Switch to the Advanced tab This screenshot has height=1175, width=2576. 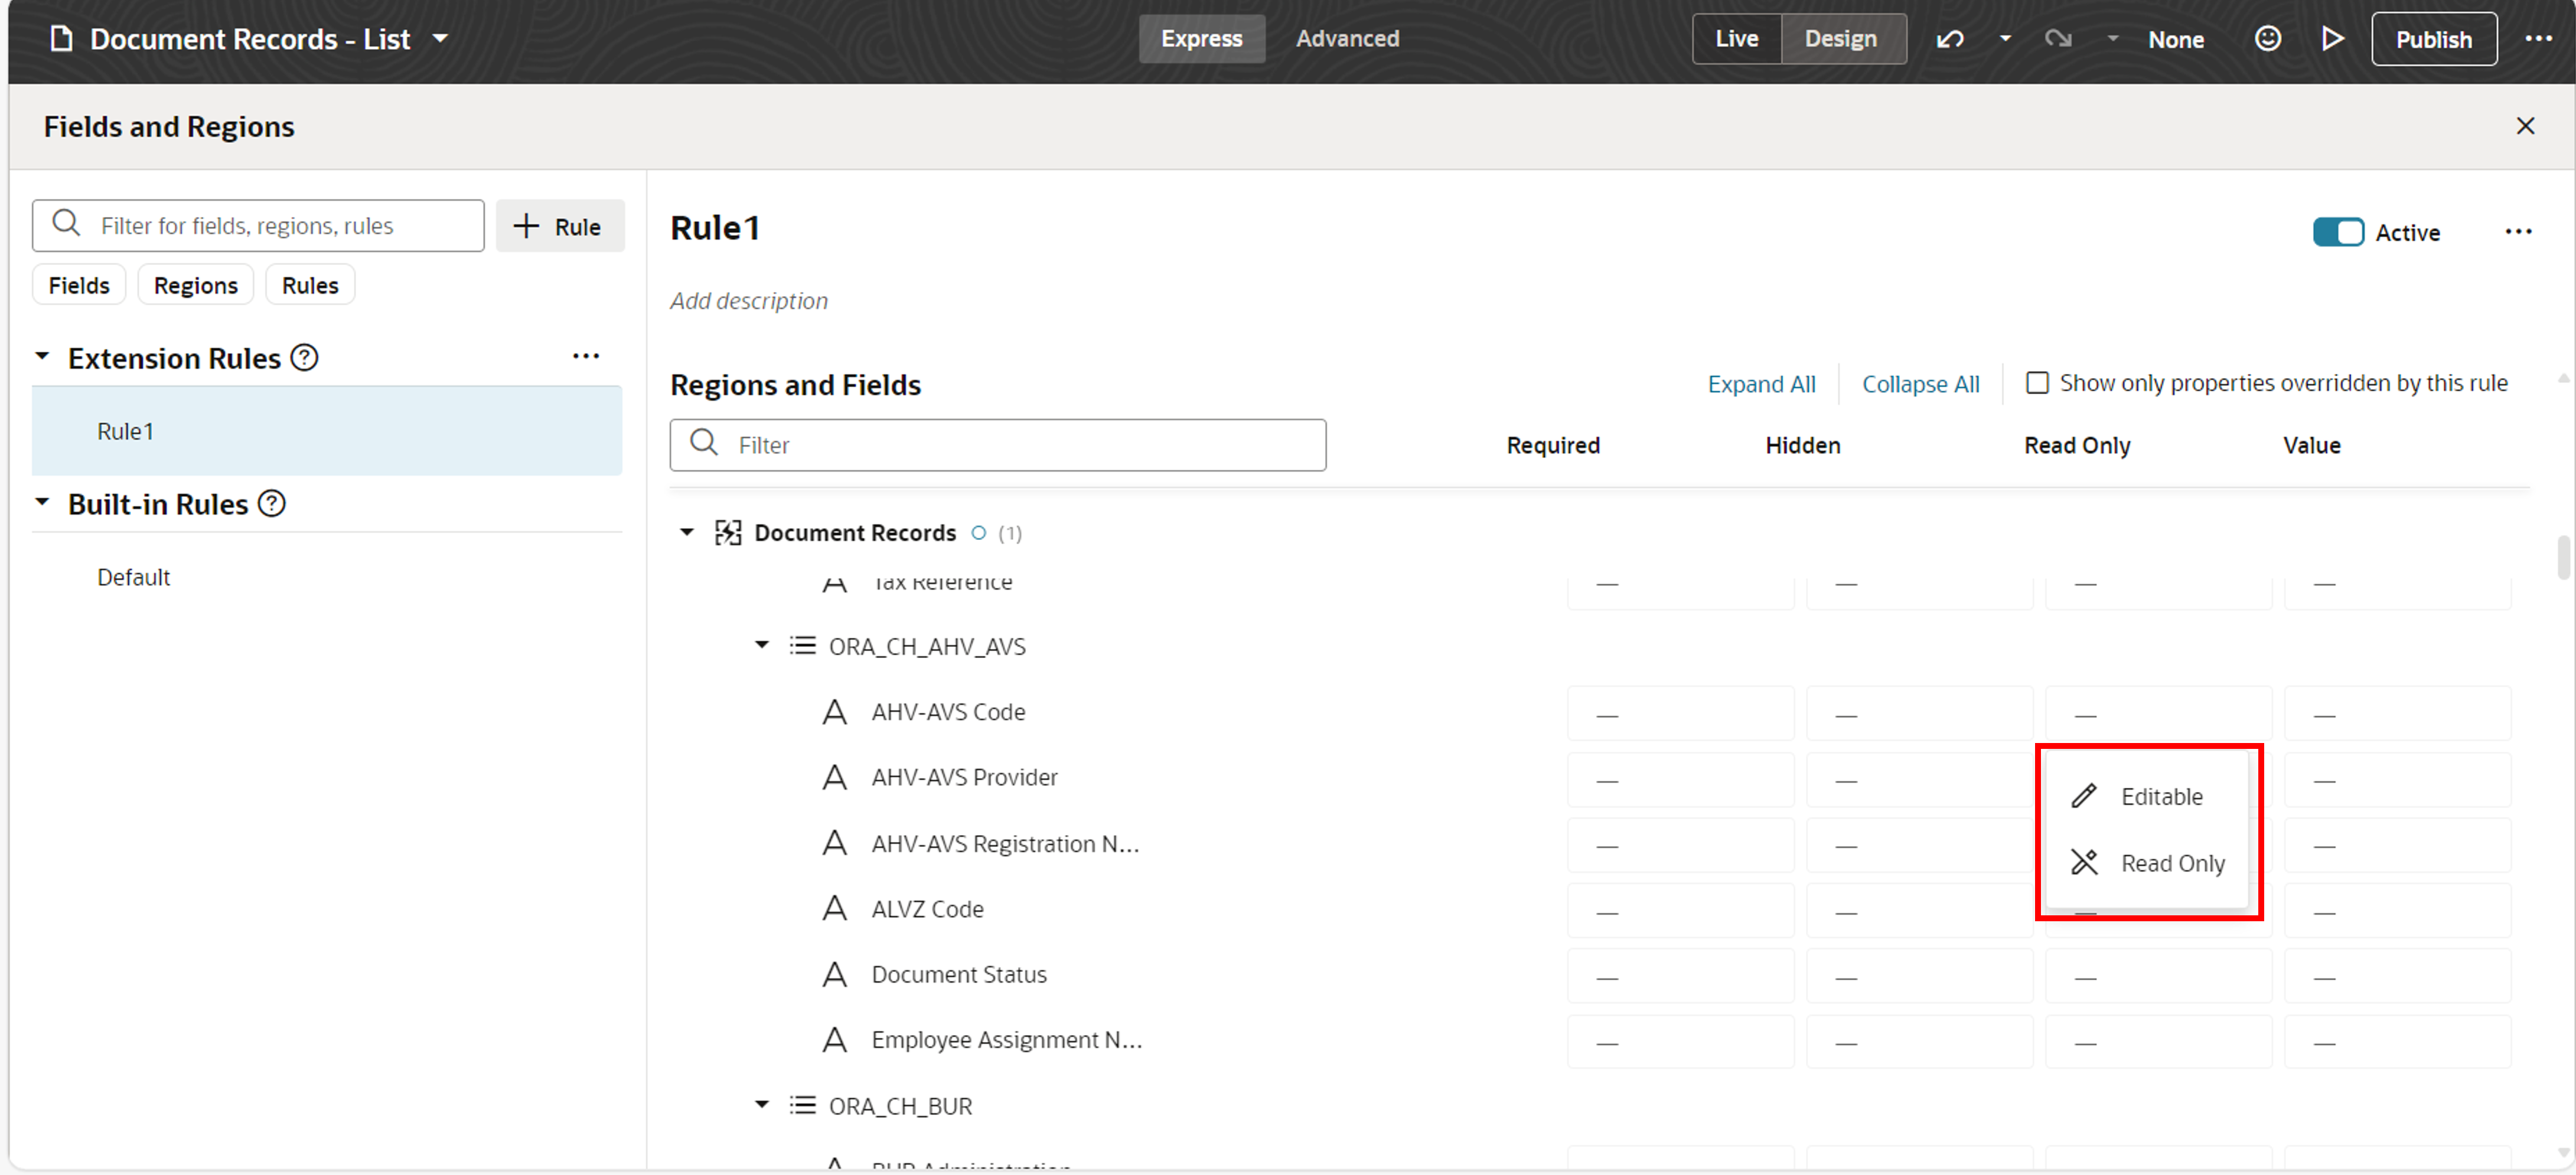(x=1347, y=39)
